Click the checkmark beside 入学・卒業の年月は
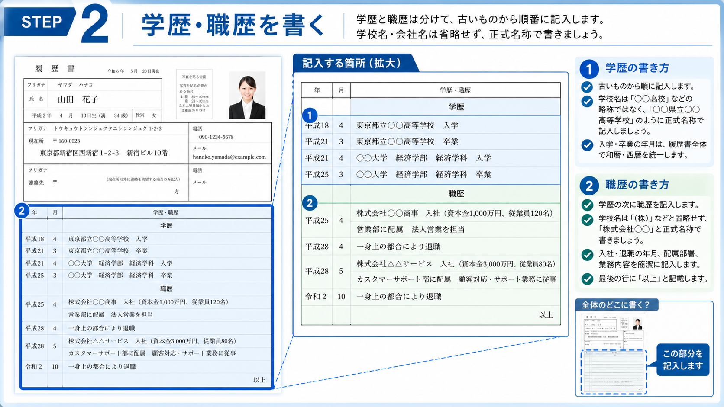Viewport: 724px width, 407px height. [x=587, y=145]
